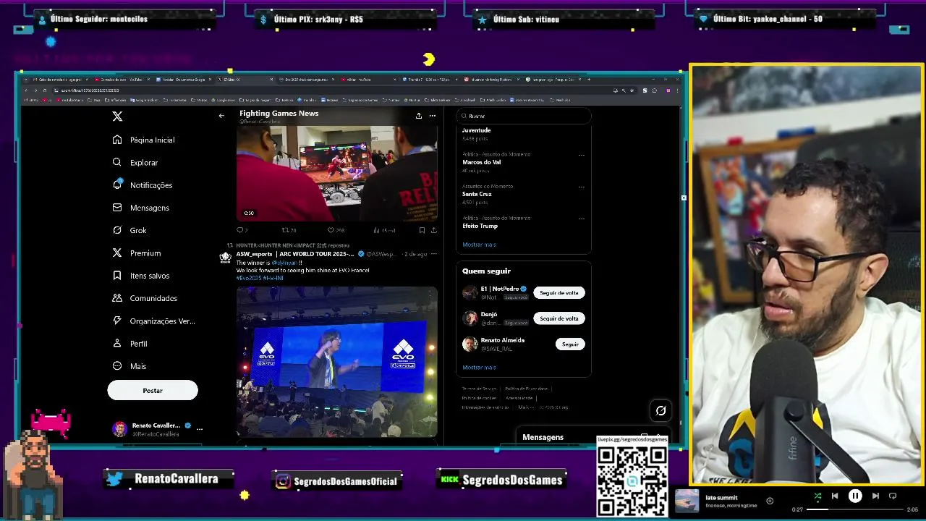Open Itens salvos bookmarks
The image size is (926, 521).
point(141,276)
